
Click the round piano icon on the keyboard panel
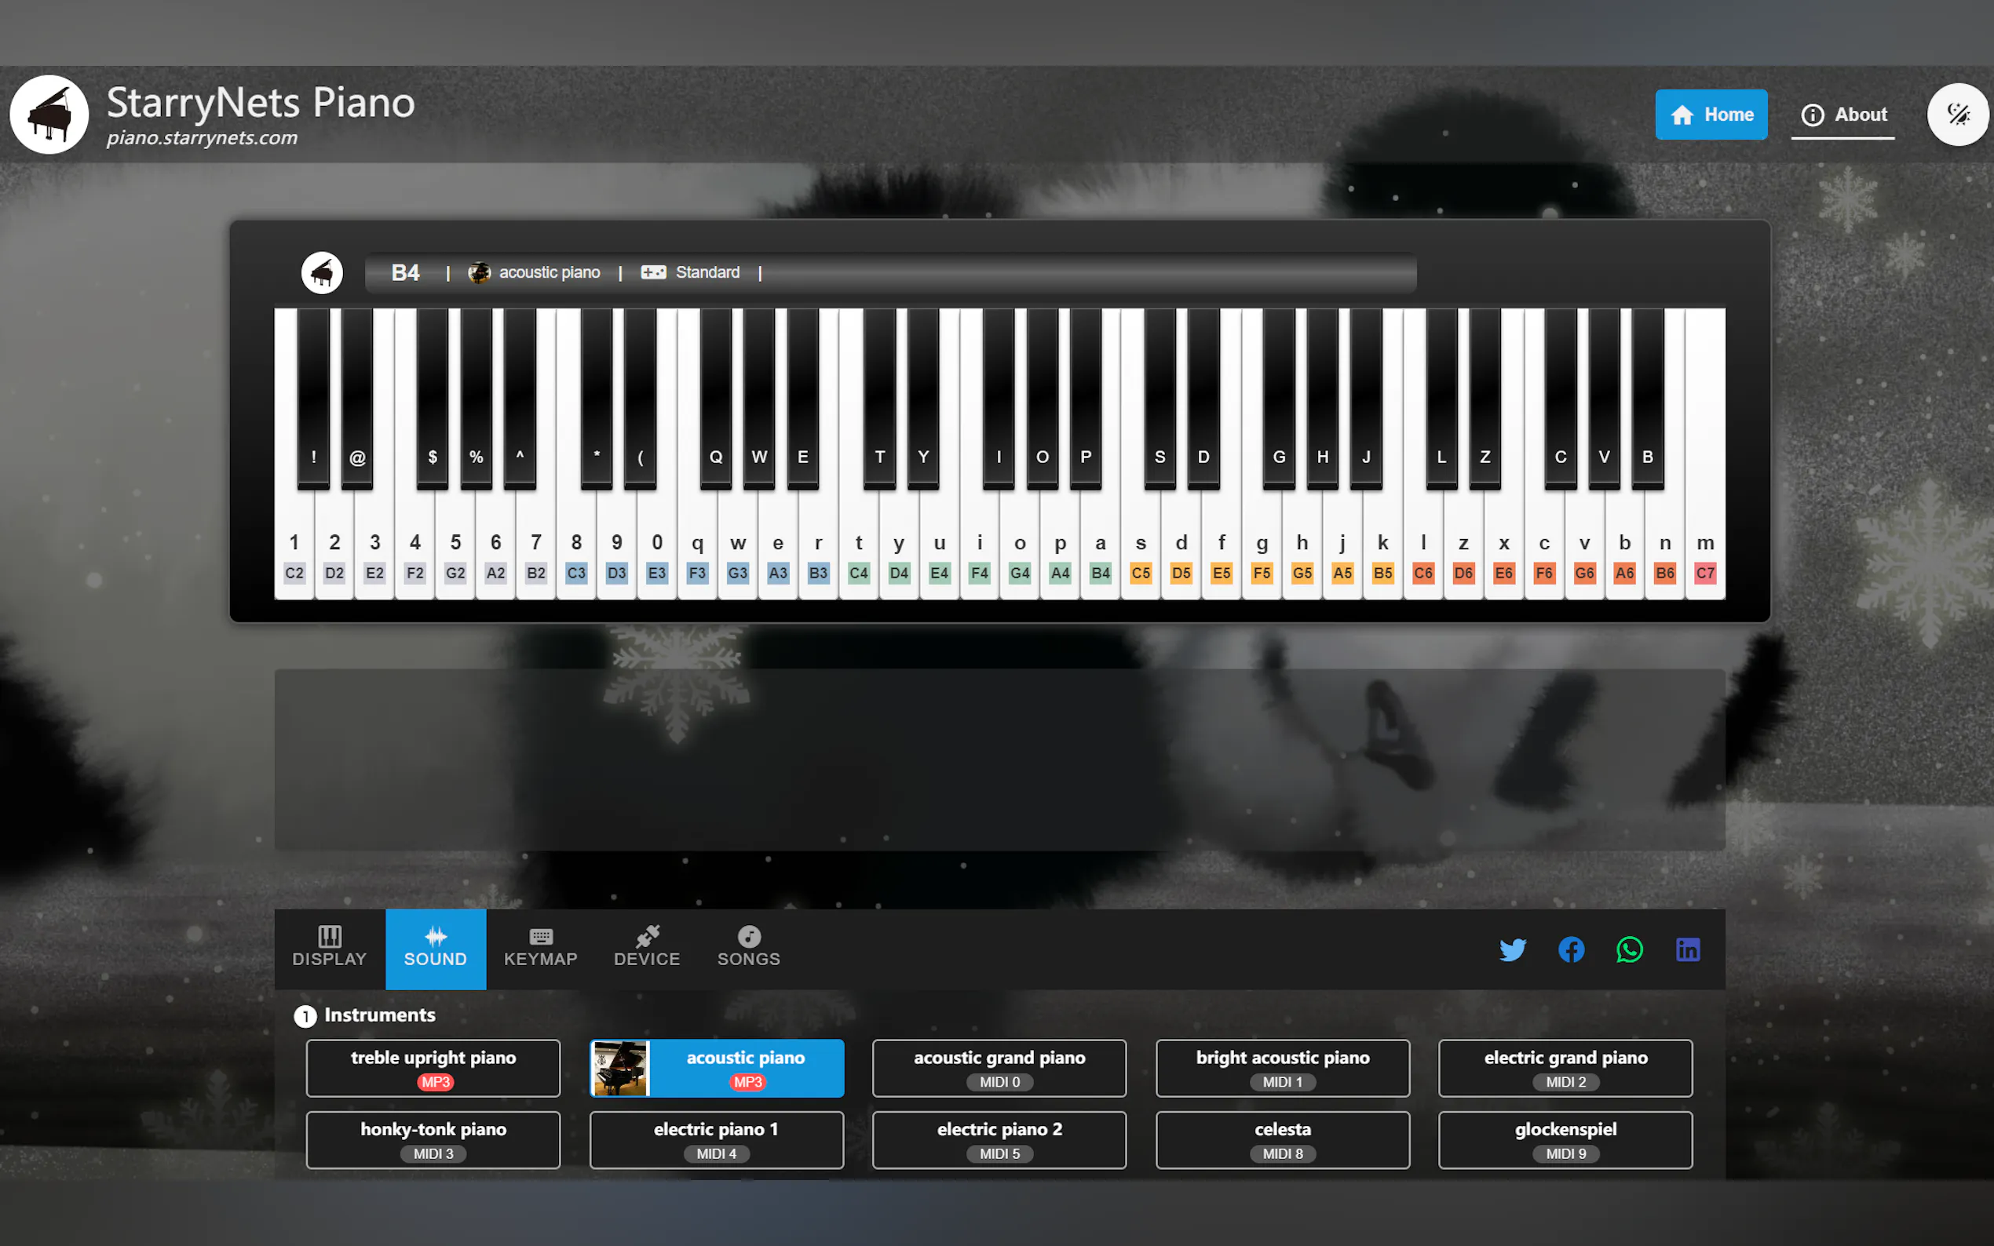click(x=322, y=273)
